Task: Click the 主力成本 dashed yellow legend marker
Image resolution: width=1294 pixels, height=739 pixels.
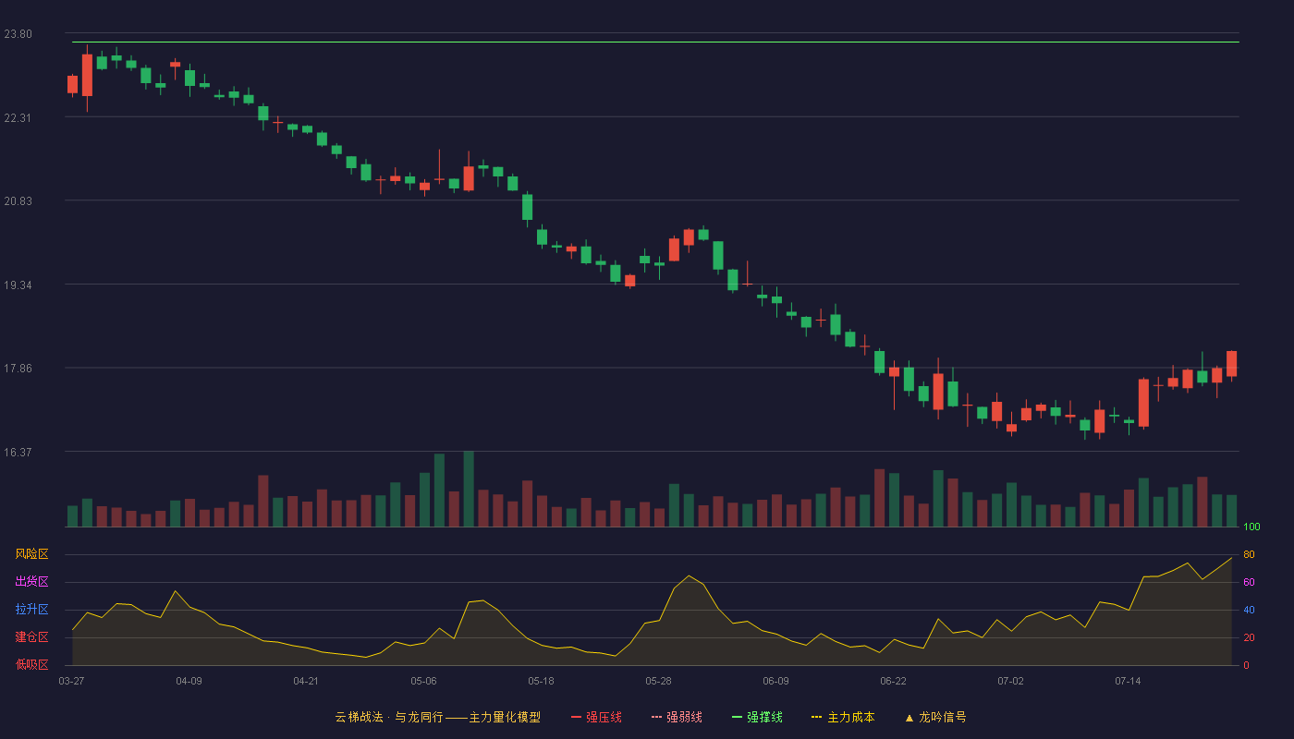Action: pyautogui.click(x=817, y=717)
